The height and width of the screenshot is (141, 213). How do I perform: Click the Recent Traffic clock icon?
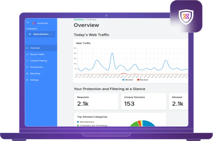point(27,54)
